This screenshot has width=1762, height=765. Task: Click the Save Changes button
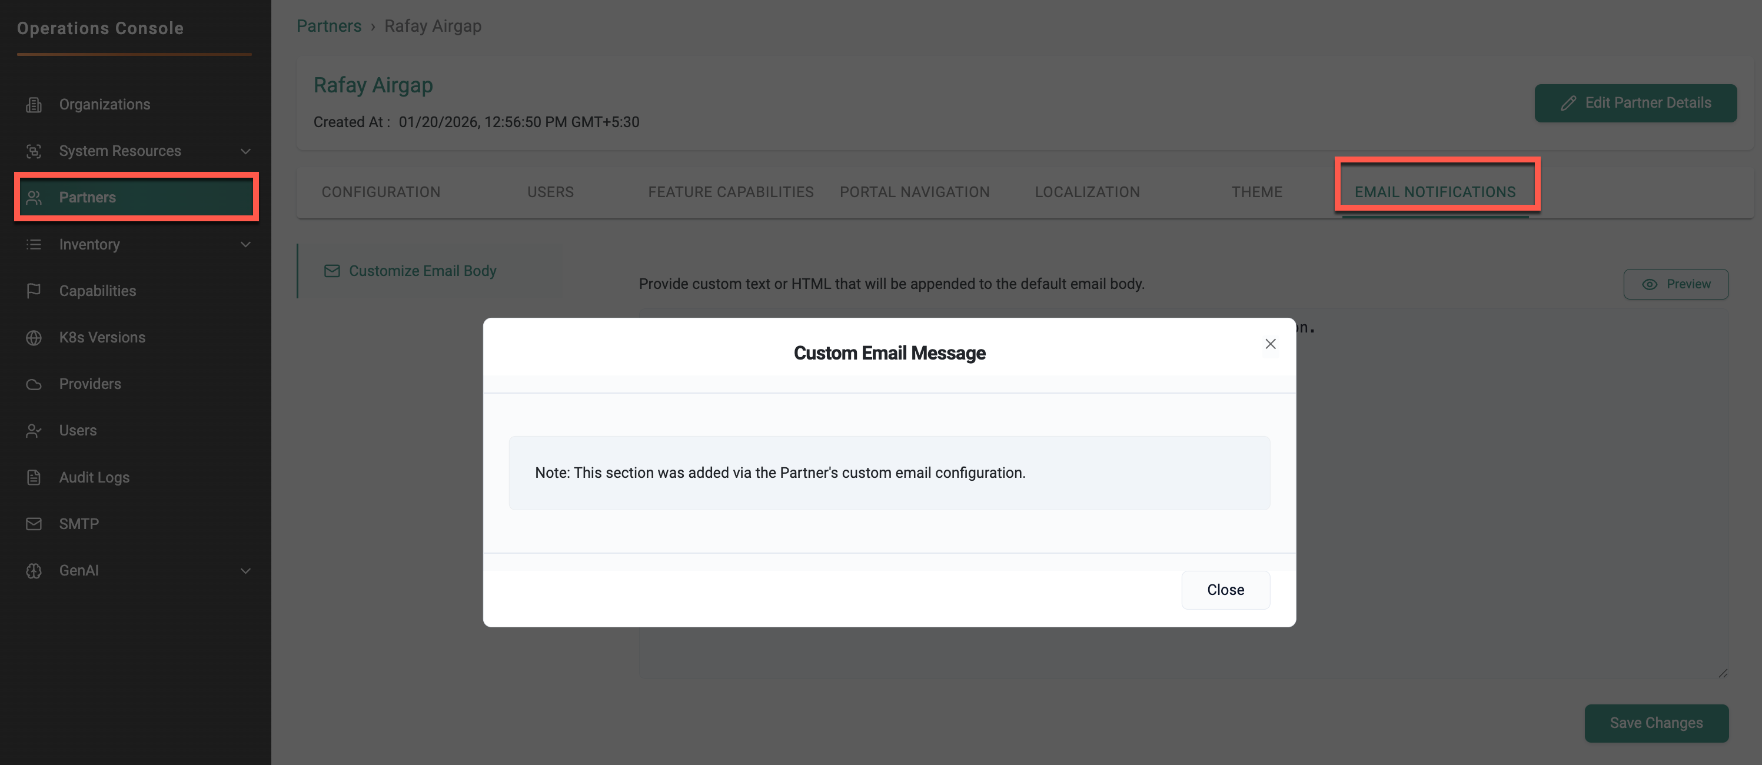(1655, 723)
